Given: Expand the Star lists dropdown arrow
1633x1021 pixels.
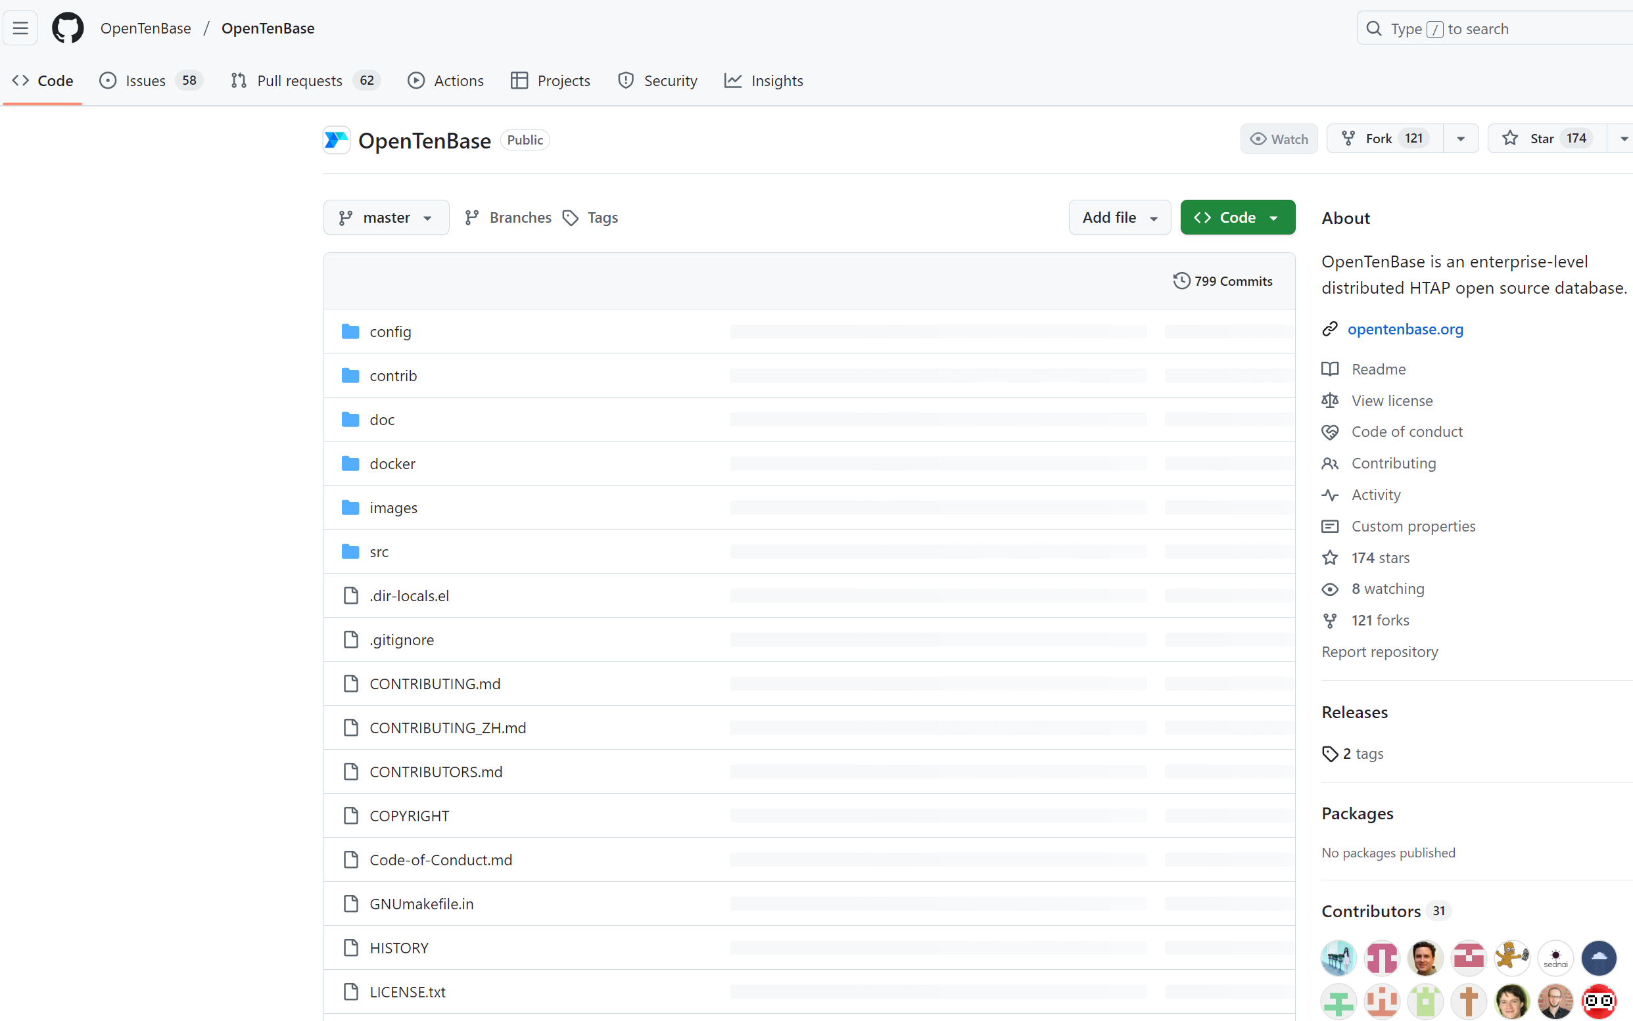Looking at the screenshot, I should click(1623, 139).
